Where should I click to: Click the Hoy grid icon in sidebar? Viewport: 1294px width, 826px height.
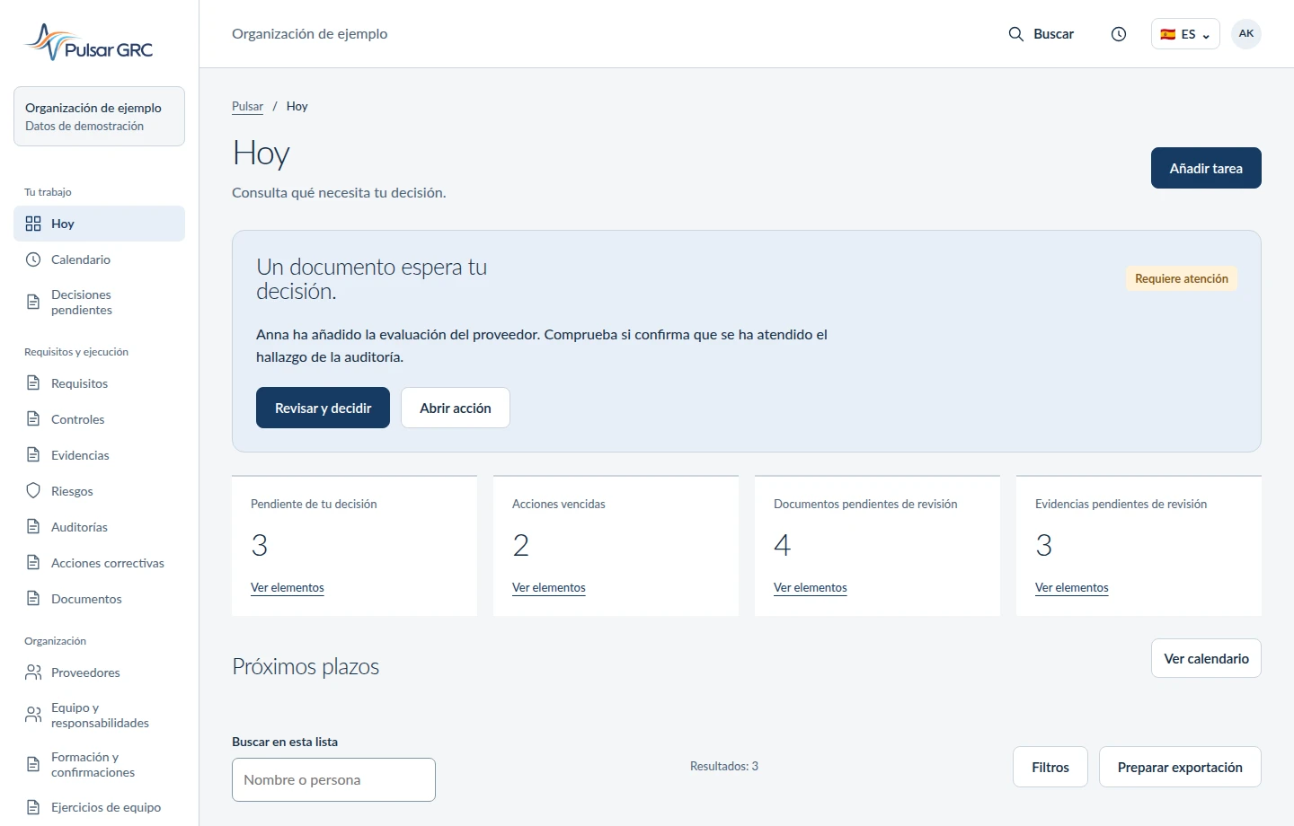tap(33, 224)
